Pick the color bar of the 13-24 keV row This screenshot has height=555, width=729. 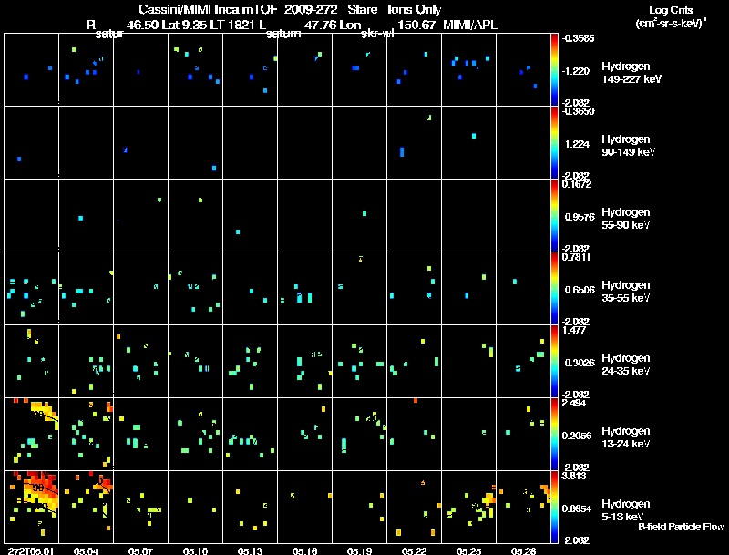click(554, 435)
